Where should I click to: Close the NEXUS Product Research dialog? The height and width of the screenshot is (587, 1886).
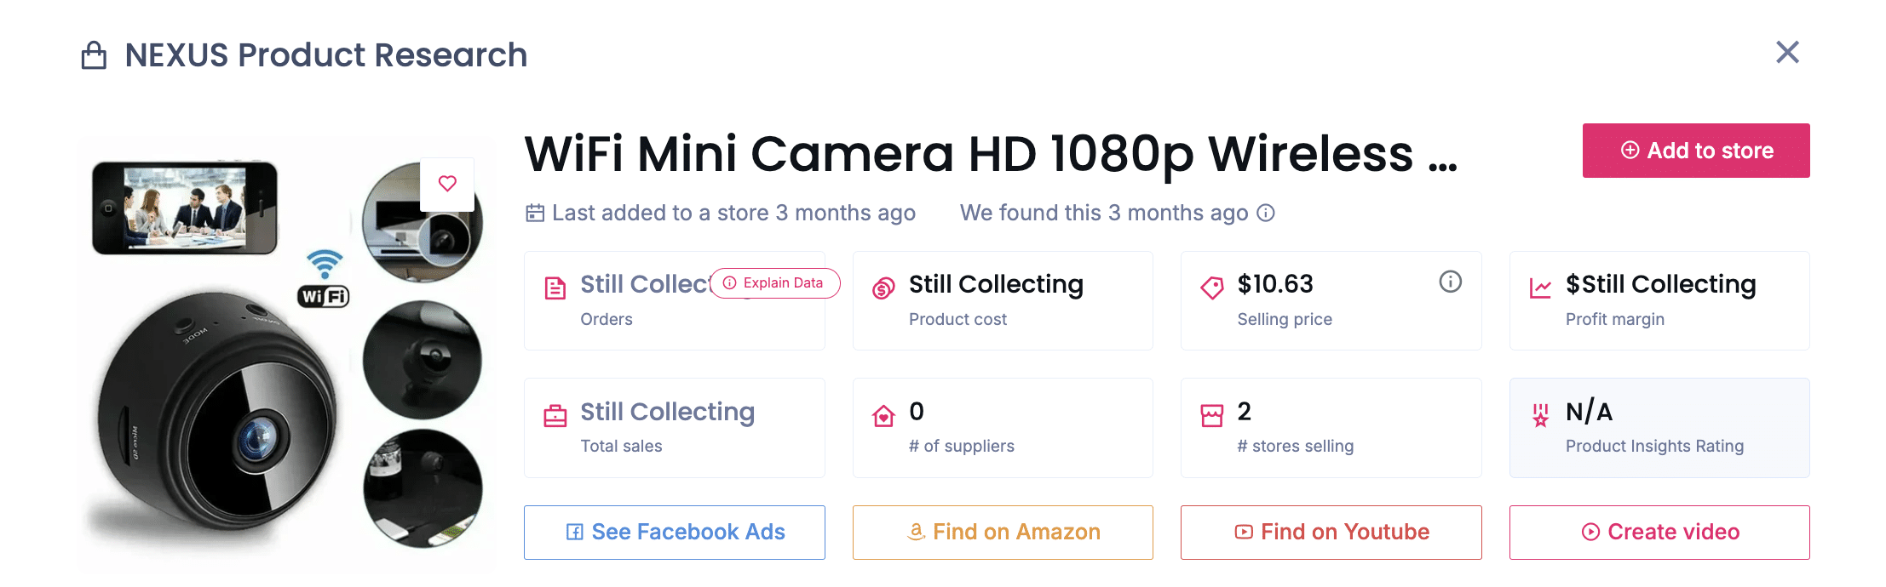tap(1787, 53)
